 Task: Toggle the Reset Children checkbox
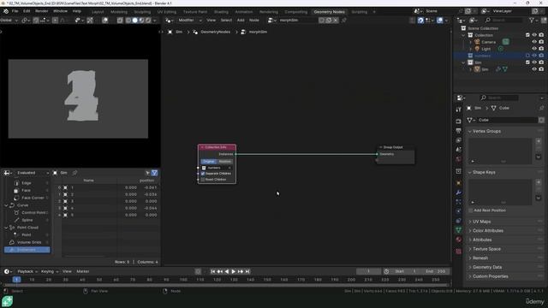(x=203, y=180)
